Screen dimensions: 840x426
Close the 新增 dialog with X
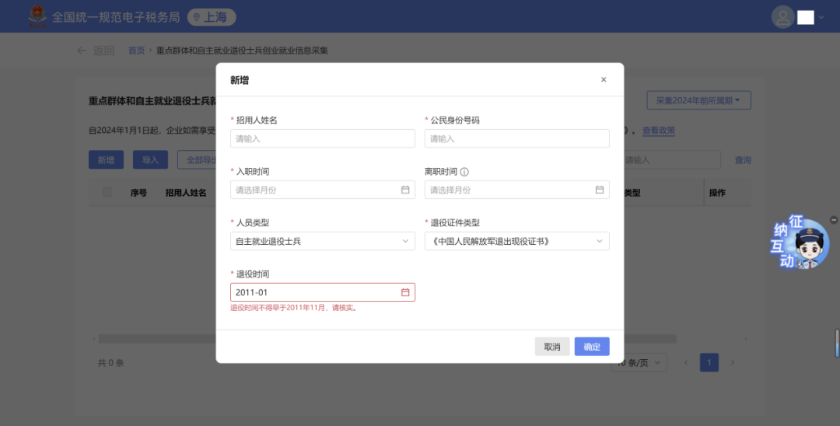(x=604, y=80)
